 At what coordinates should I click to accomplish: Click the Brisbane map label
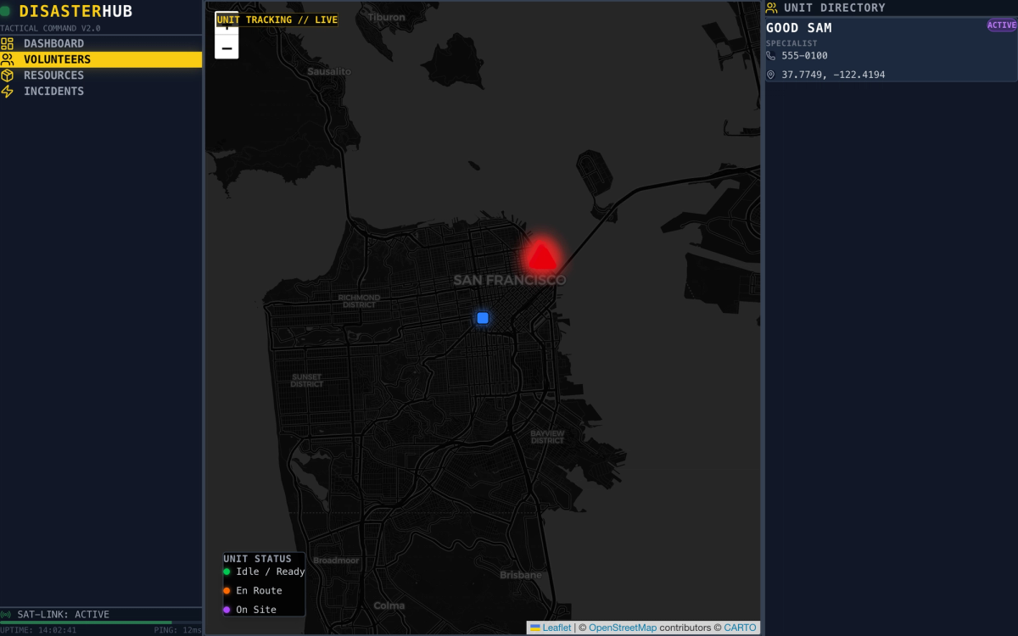point(520,575)
